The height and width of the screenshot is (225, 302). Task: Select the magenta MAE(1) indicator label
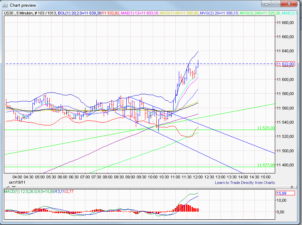[139, 13]
